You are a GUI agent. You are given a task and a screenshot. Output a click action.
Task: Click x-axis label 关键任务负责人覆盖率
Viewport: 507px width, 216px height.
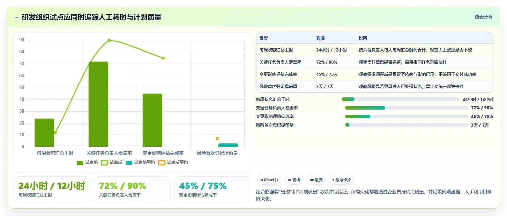[109, 153]
